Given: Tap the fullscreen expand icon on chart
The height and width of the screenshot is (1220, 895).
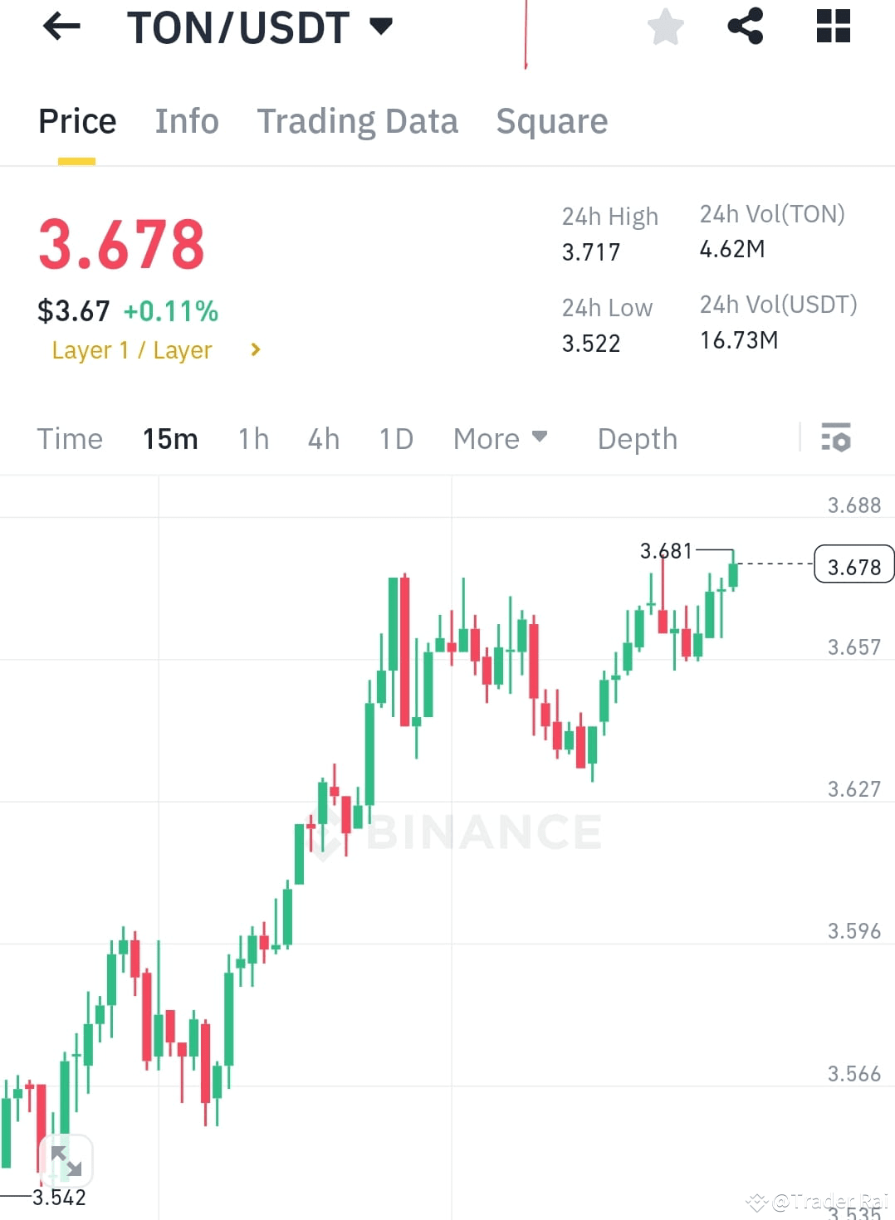Looking at the screenshot, I should [x=66, y=1161].
